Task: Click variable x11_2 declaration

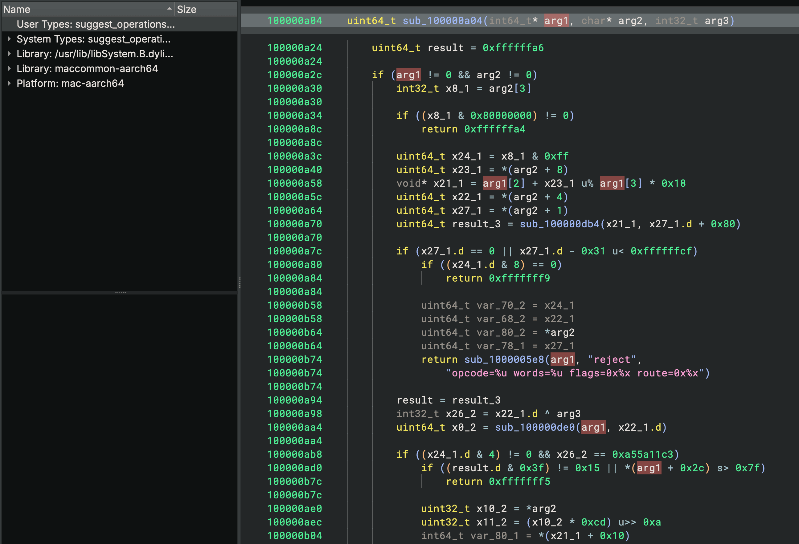Action: [492, 522]
